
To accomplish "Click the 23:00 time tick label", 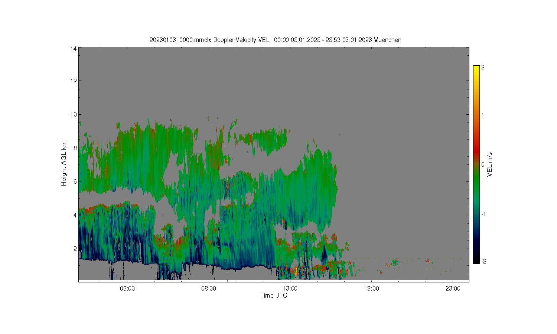I will (453, 288).
